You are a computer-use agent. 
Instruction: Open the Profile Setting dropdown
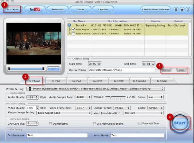[x=96, y=89]
